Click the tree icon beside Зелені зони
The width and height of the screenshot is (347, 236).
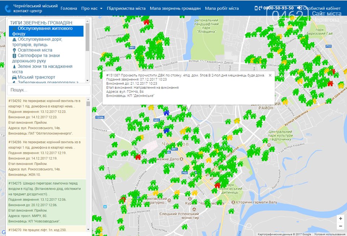click(14, 67)
